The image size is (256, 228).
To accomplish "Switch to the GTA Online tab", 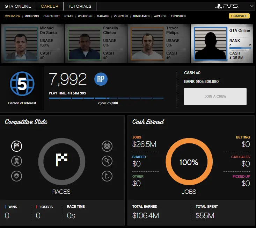I will tap(18, 6).
